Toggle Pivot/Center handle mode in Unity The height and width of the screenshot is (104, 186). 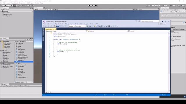[x=24, y=5]
